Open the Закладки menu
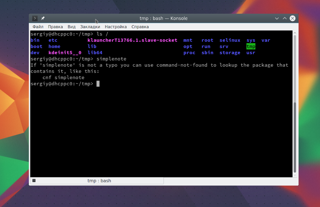This screenshot has height=207, width=320. [x=90, y=27]
